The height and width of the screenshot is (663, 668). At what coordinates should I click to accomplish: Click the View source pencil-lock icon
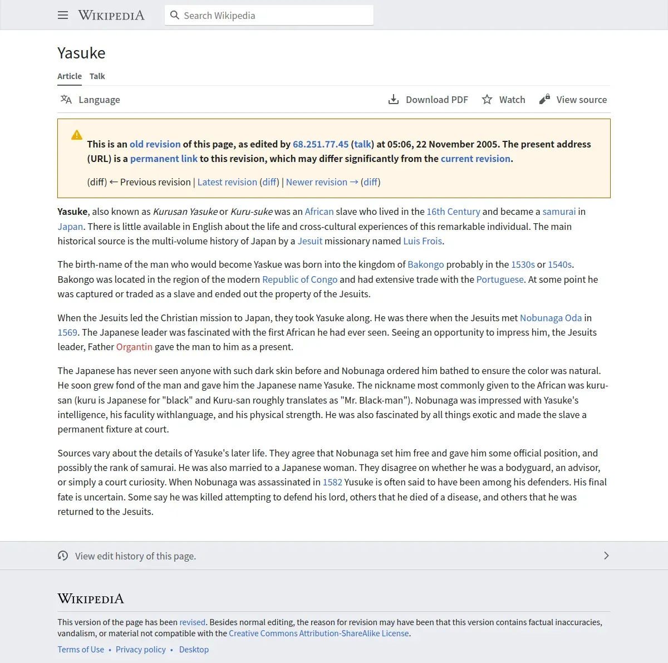(544, 99)
